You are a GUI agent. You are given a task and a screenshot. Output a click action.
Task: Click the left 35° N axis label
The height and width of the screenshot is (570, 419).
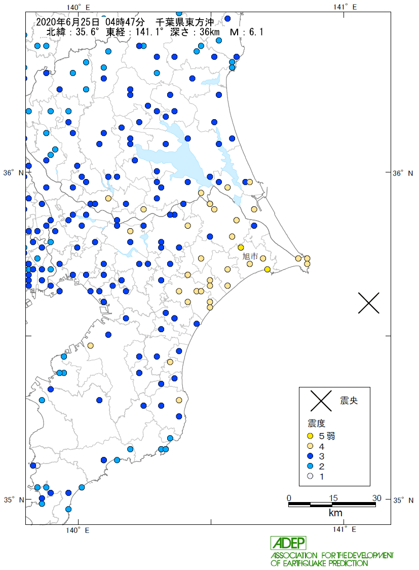click(x=14, y=500)
